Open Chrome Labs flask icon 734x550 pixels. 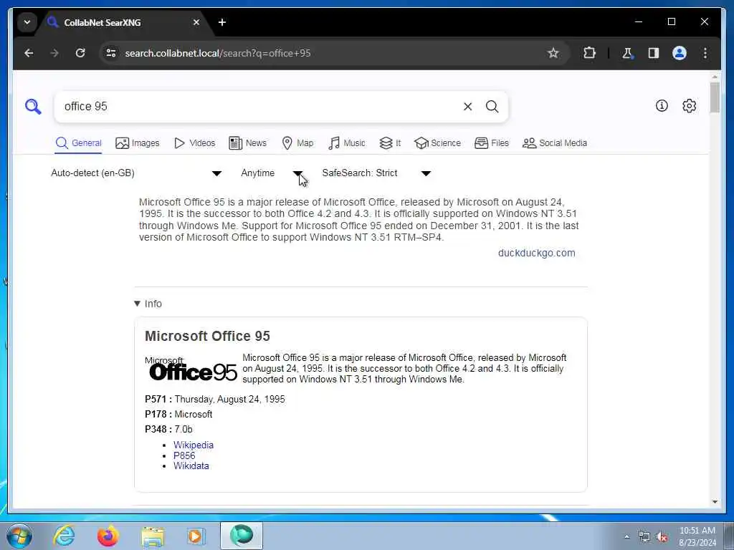[627, 53]
